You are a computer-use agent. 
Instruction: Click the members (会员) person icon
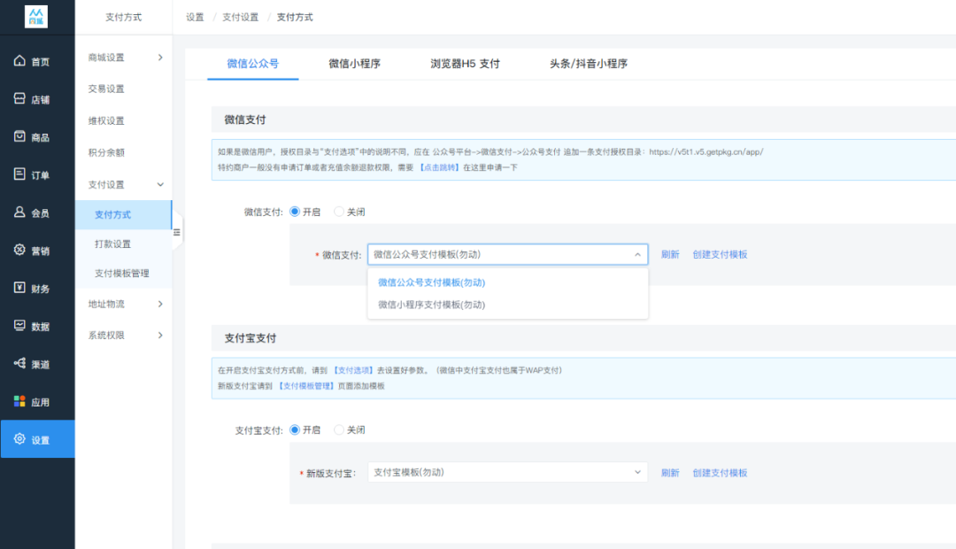click(x=19, y=212)
